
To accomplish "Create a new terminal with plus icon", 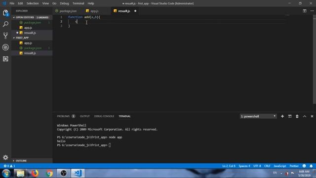I will click(x=282, y=116).
